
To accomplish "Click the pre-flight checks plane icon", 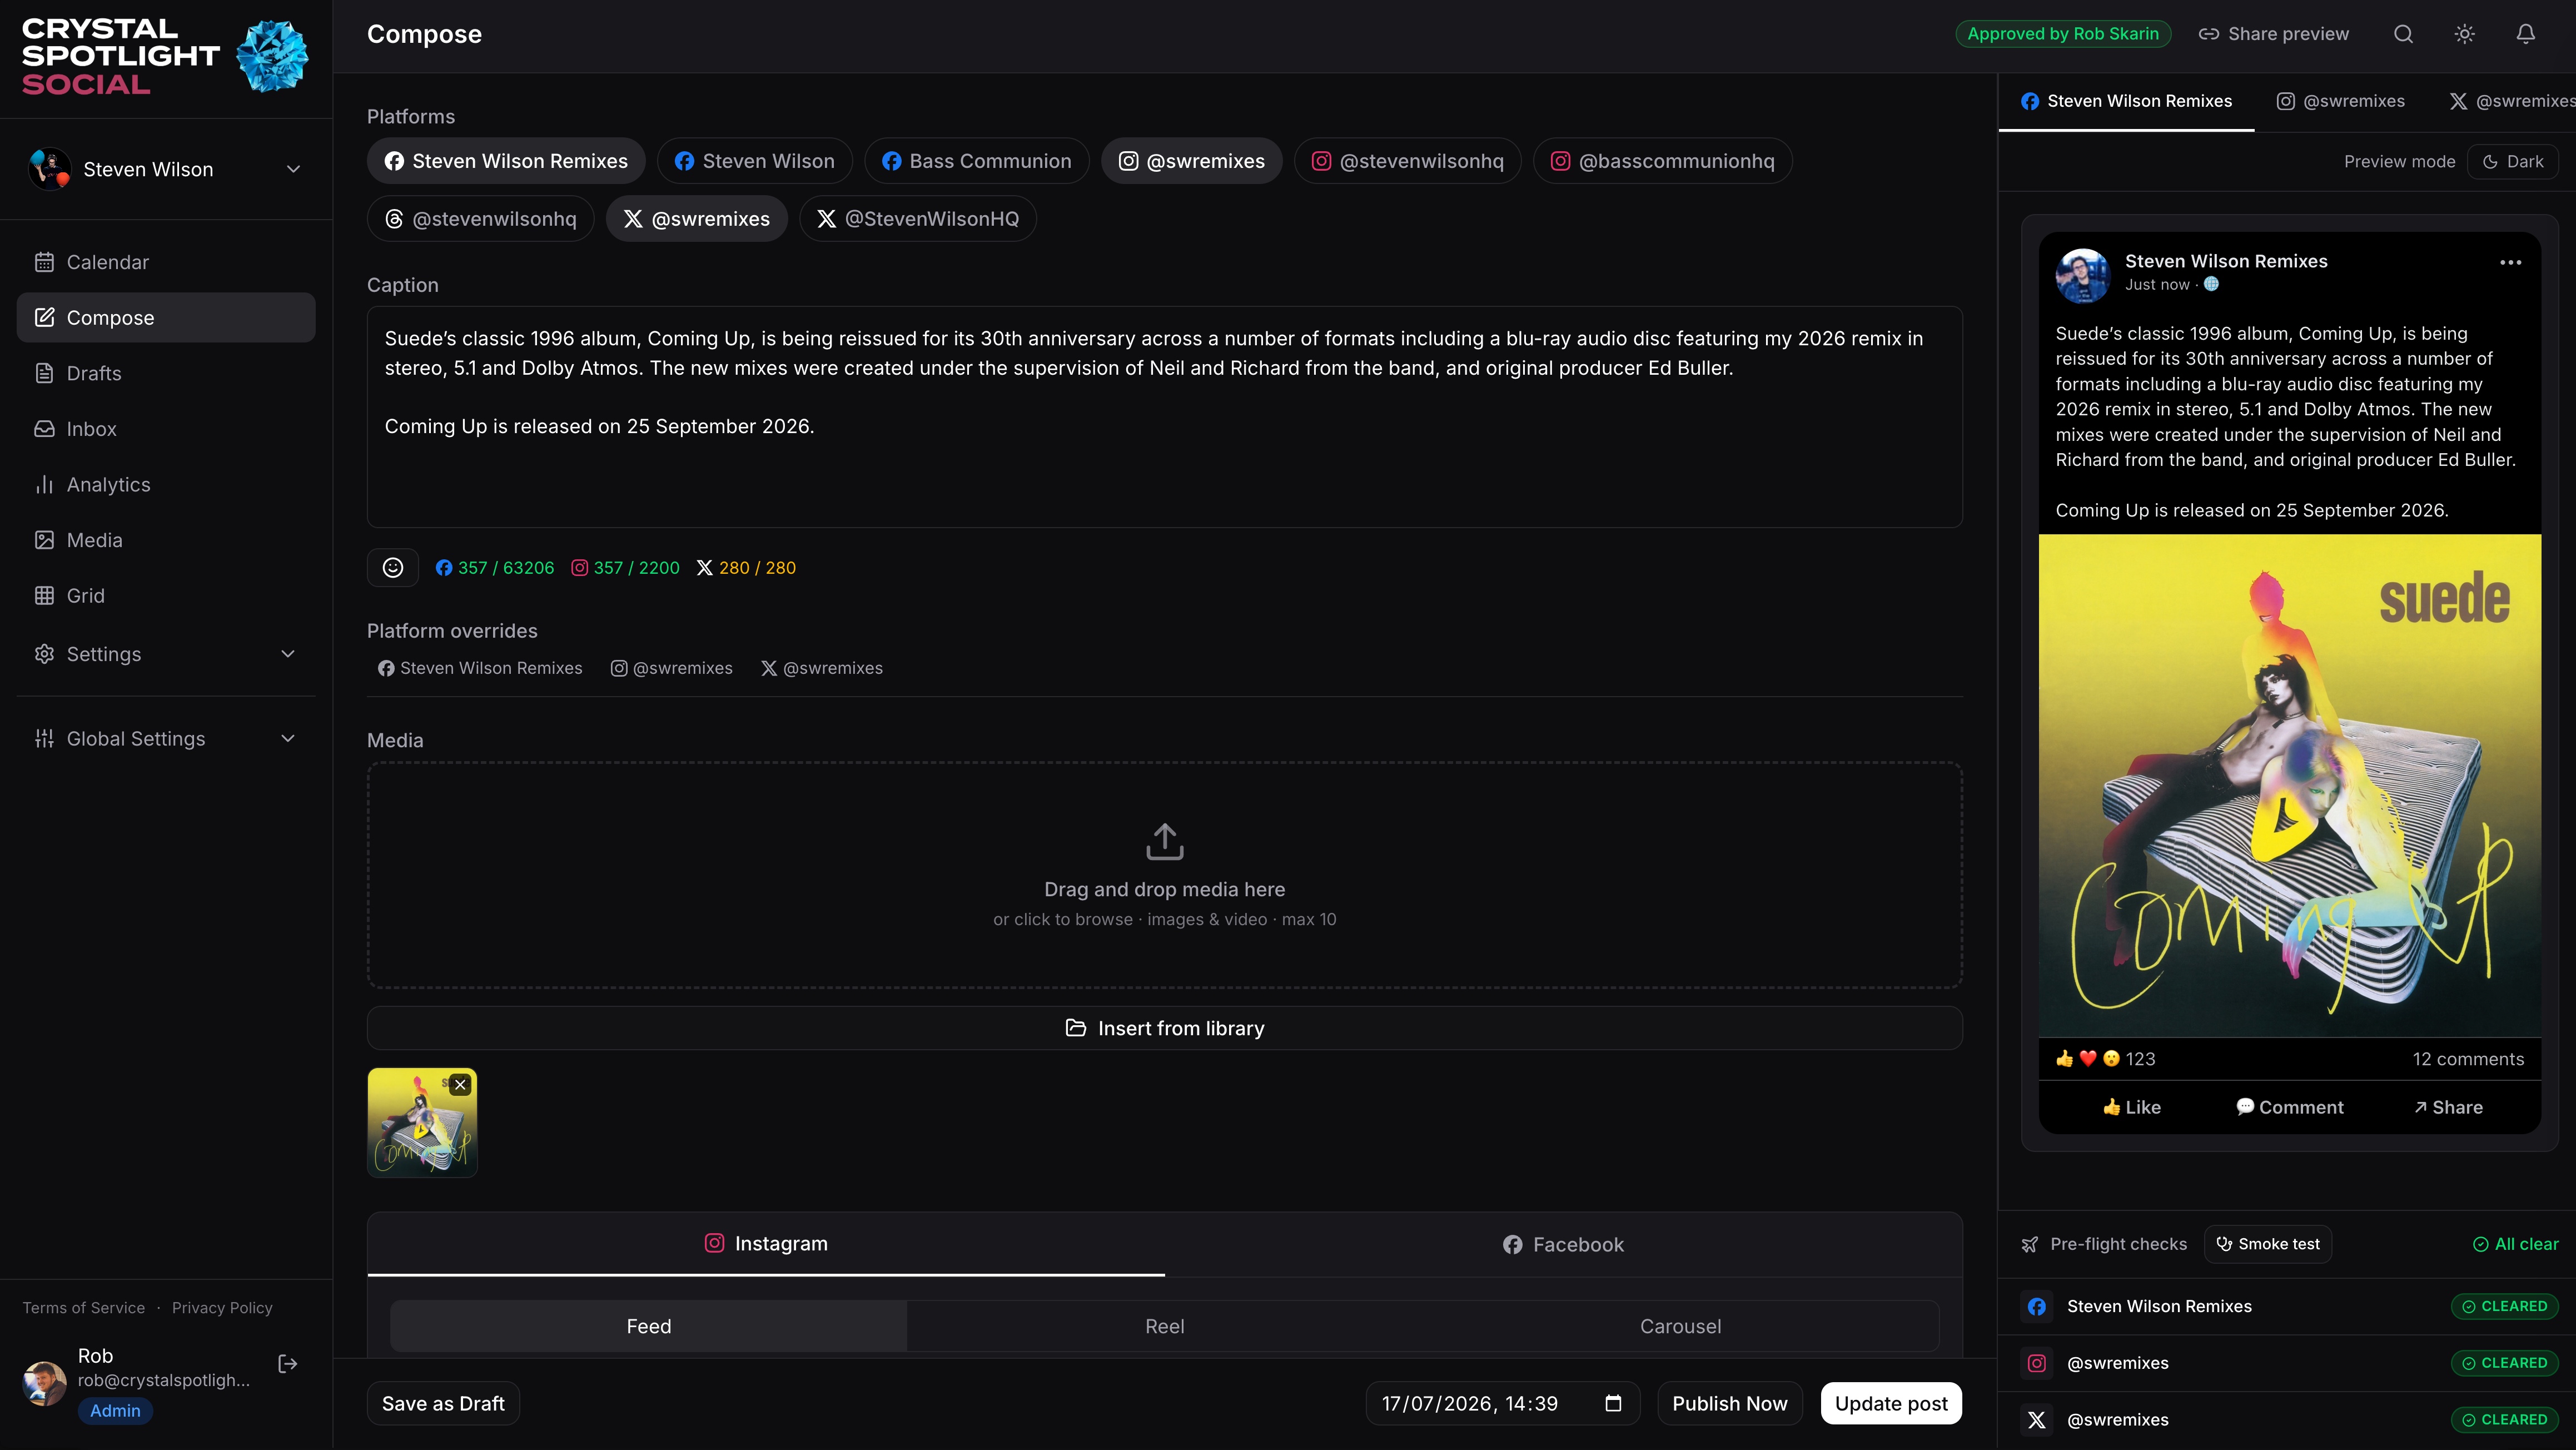I will point(2029,1244).
